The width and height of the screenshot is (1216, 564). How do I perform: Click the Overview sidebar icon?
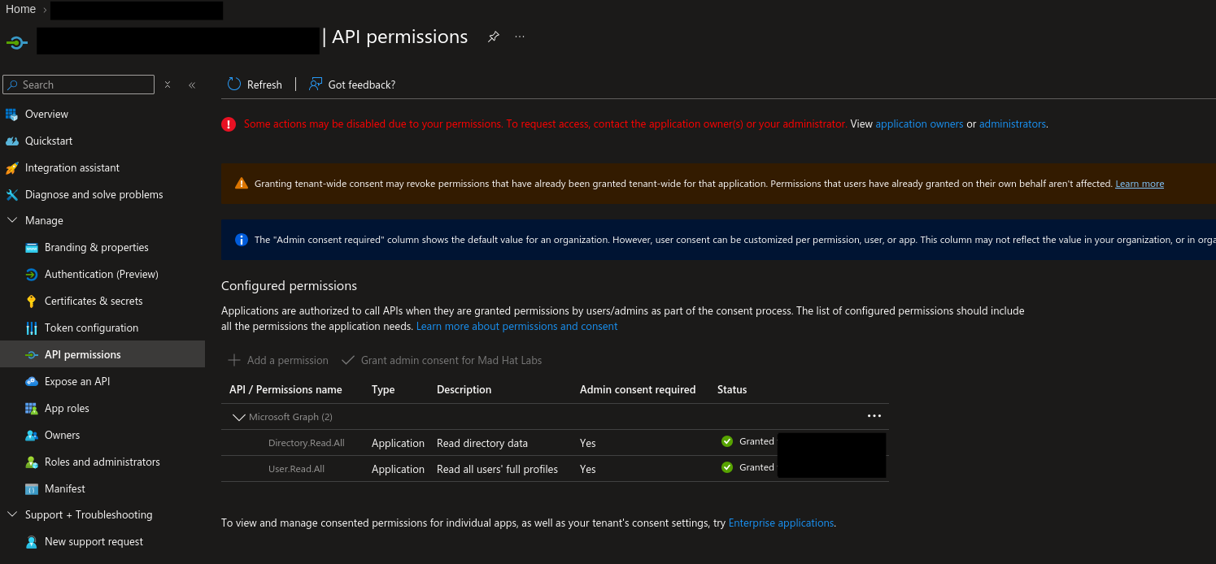click(x=11, y=114)
